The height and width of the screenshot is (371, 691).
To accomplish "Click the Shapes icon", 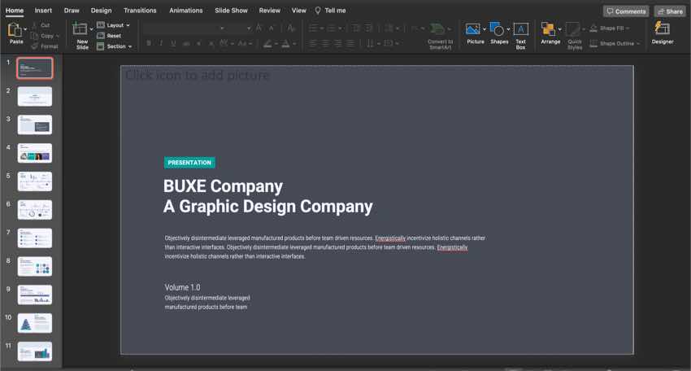I will (x=496, y=29).
